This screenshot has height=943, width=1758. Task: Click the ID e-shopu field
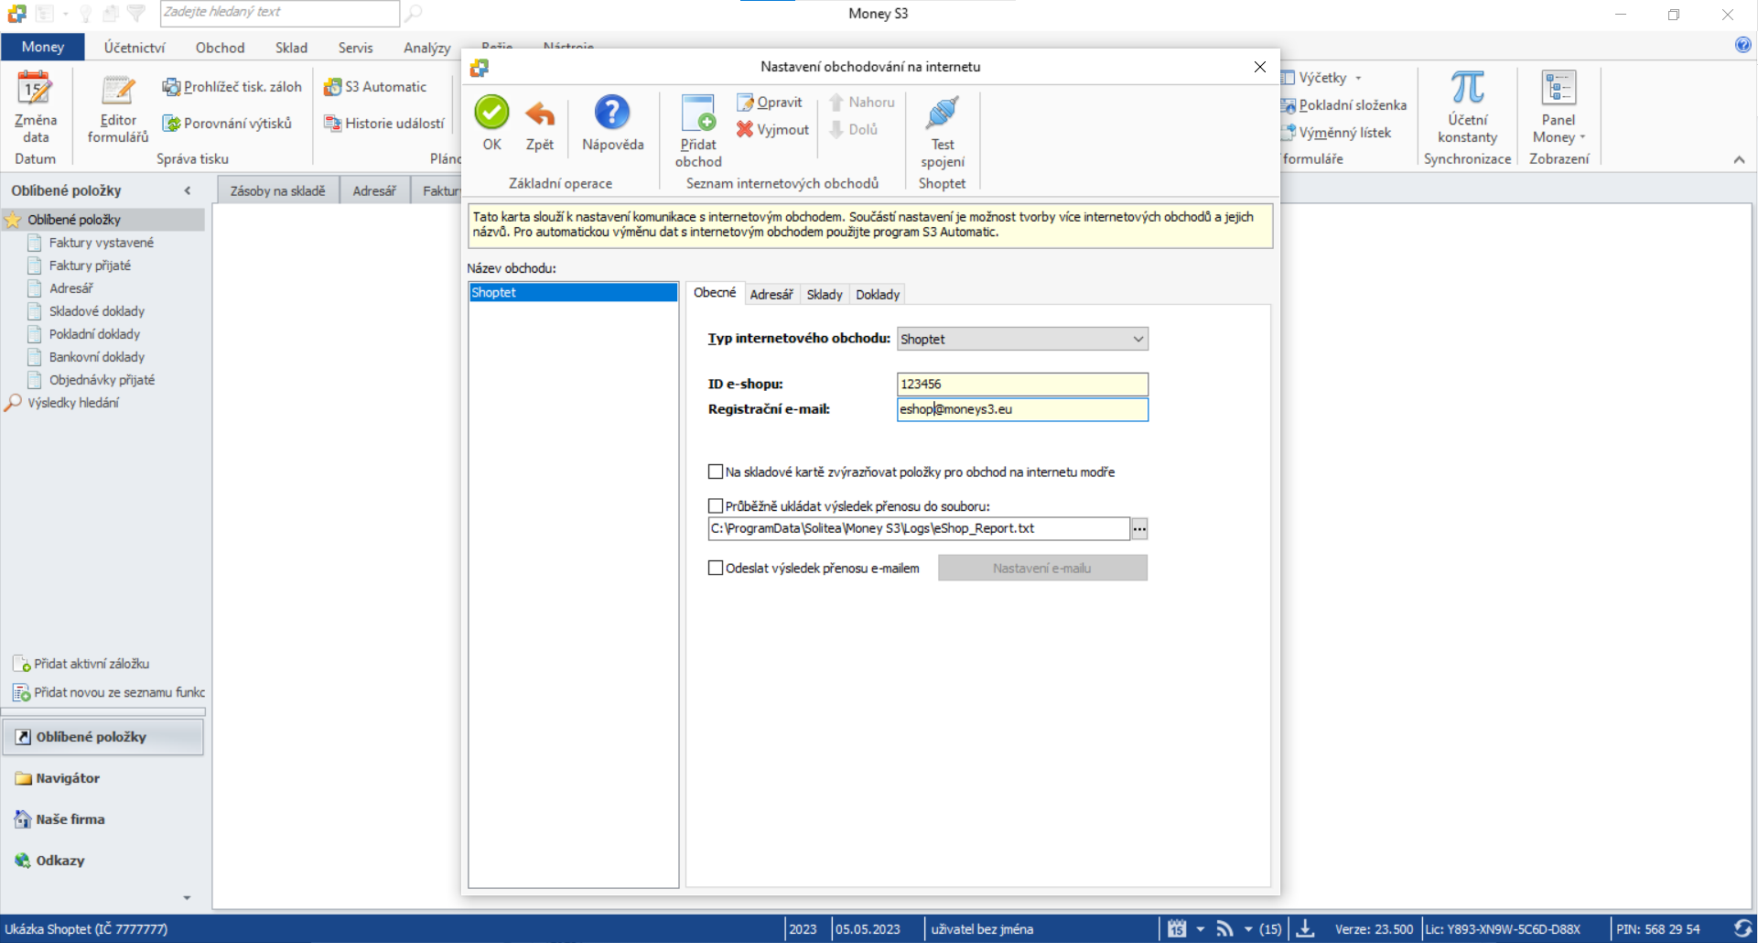coord(1022,384)
